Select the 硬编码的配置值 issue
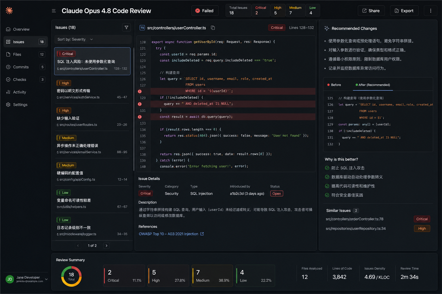The width and height of the screenshot is (442, 294). pyautogui.click(x=92, y=172)
